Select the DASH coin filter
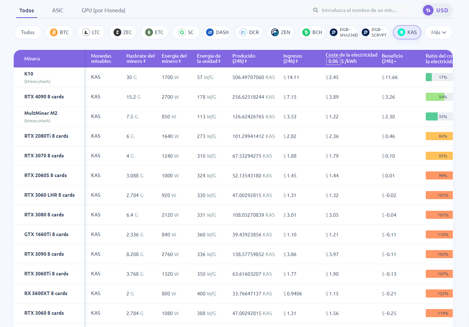This screenshot has width=469, height=327. point(218,32)
